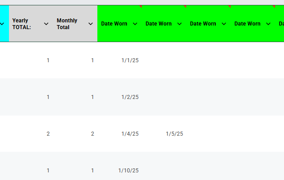Select the cell containing 1/4/25
This screenshot has width=284, height=180.
click(x=130, y=134)
